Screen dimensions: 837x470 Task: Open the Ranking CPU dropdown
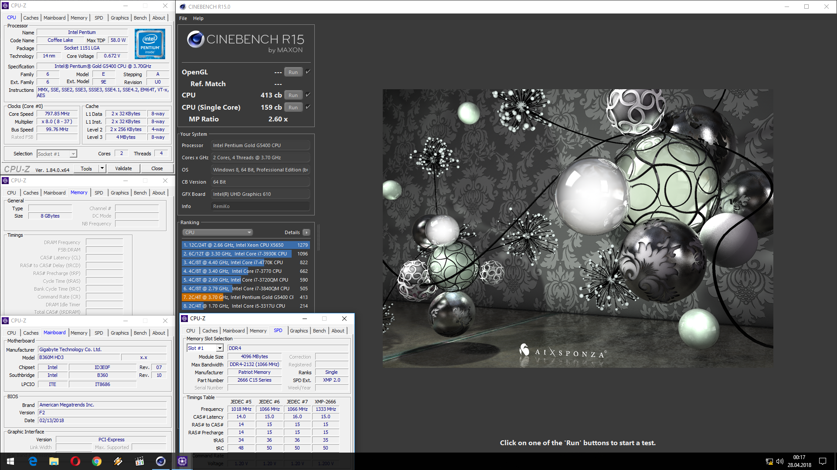coord(217,232)
